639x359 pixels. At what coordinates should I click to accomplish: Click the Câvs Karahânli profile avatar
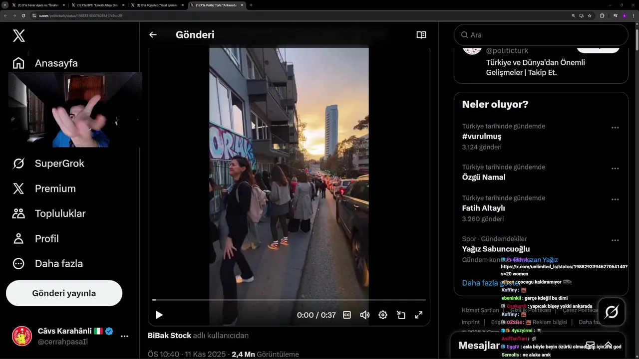click(22, 336)
